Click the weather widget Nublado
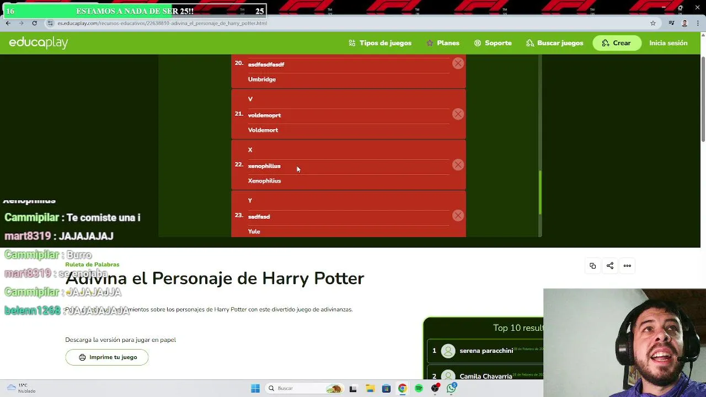 click(22, 388)
